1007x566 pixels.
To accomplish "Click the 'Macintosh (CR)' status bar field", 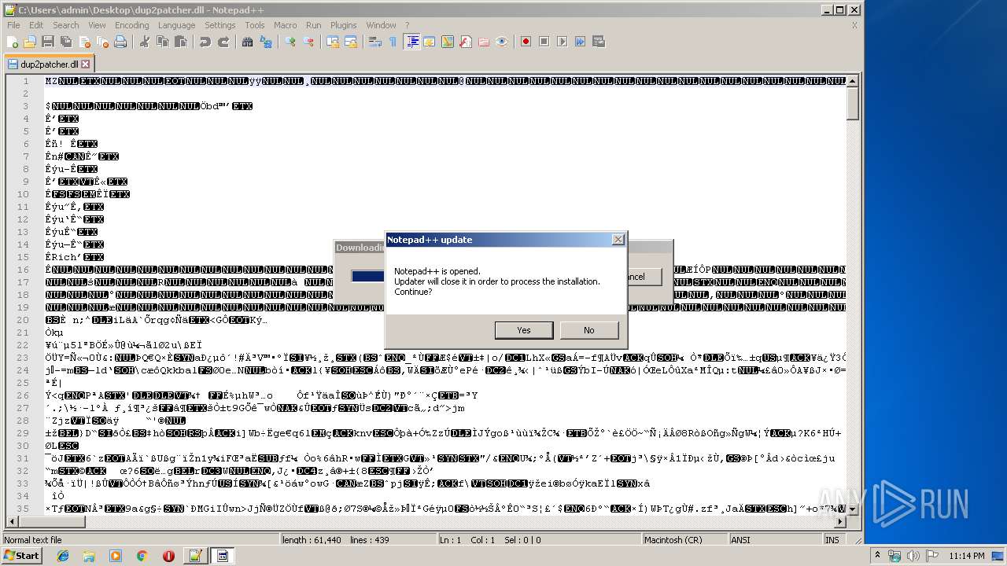I will pos(684,540).
